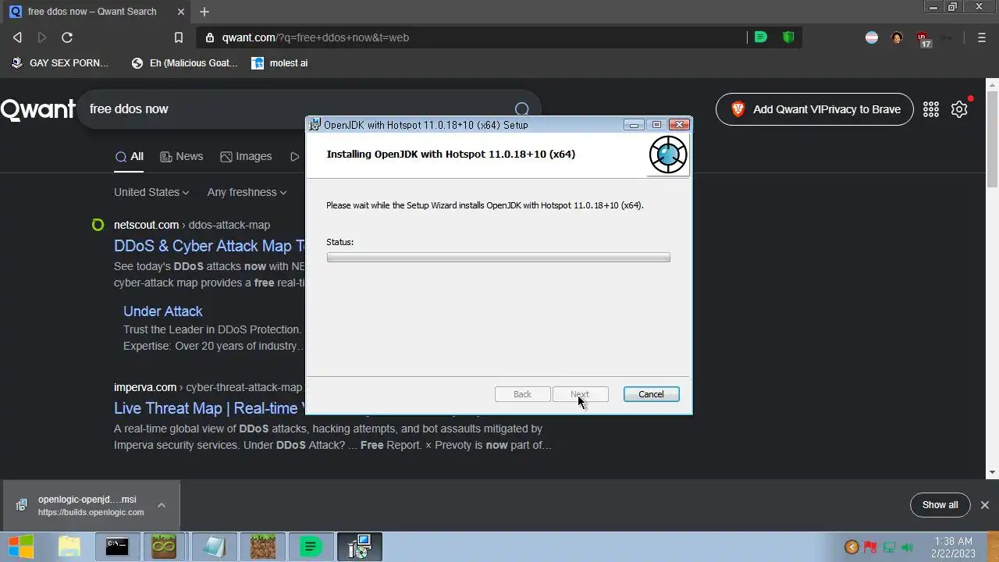
Task: Open a new browser tab
Action: [x=204, y=12]
